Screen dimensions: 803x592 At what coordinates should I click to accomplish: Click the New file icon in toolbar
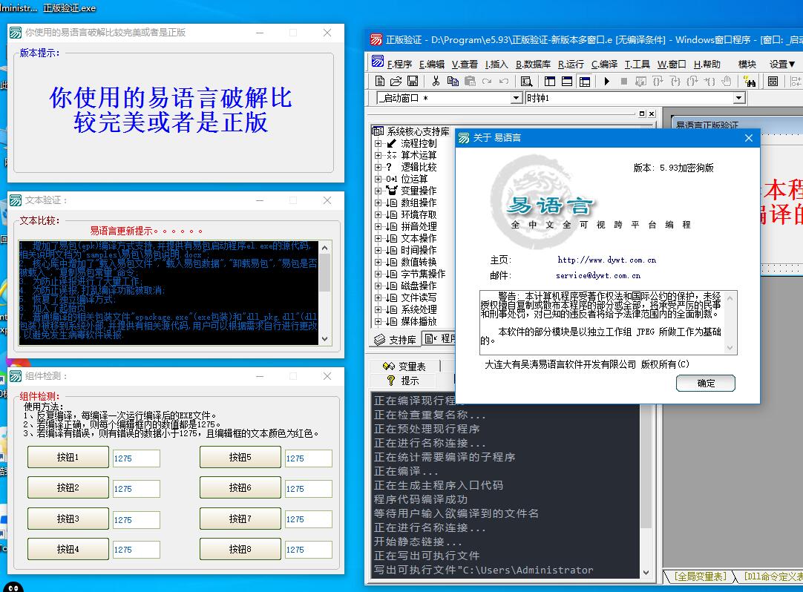point(379,81)
